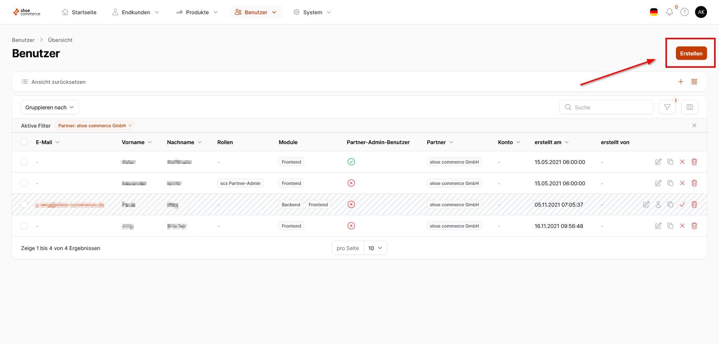The height and width of the screenshot is (344, 719).
Task: Expand the Gruppieren nach dropdown
Action: pos(49,107)
